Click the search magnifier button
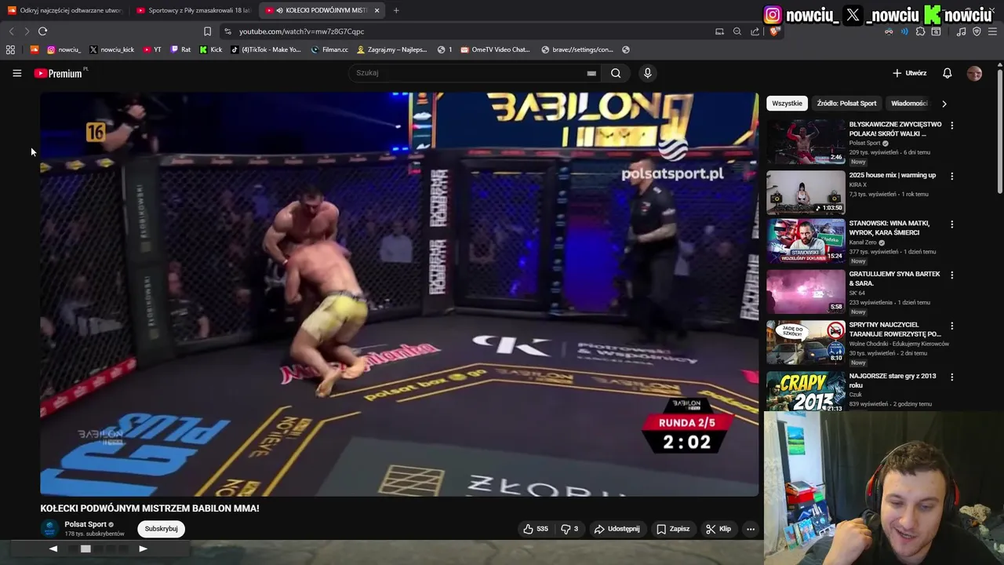Viewport: 1004px width, 565px height. 616,73
